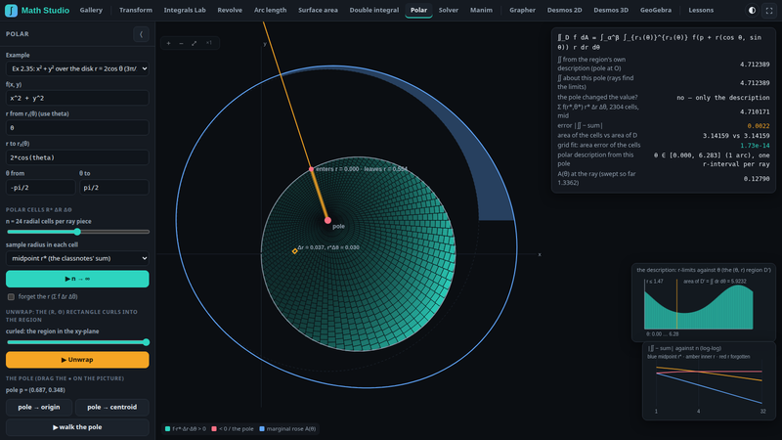Click the pink < 0 / the pole legend swatch
Screen dimensions: 782x440
[x=214, y=429]
